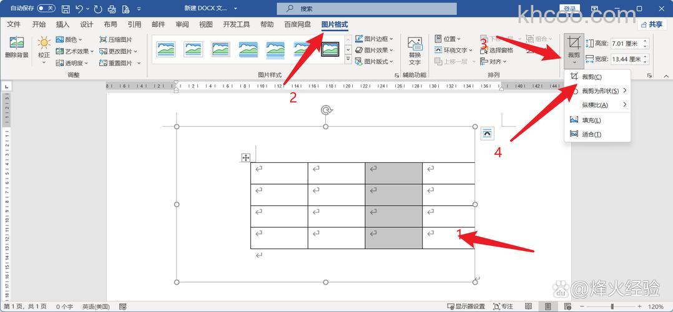Switch to the Insert (插入) tab

point(62,24)
